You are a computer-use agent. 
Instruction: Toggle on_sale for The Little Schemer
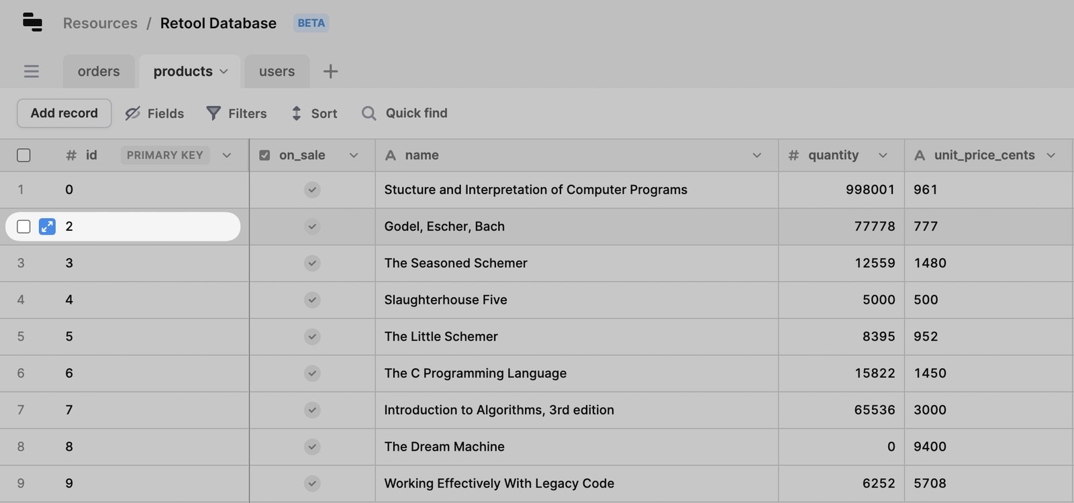pos(312,337)
